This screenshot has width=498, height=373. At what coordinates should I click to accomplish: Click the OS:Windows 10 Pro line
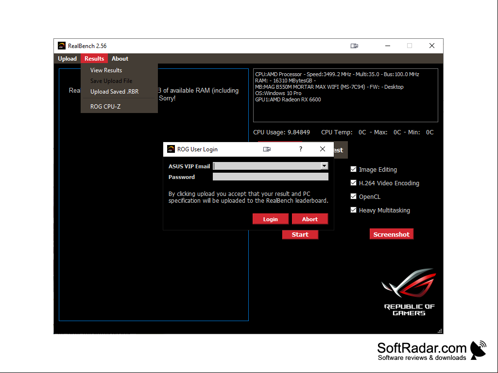click(278, 93)
